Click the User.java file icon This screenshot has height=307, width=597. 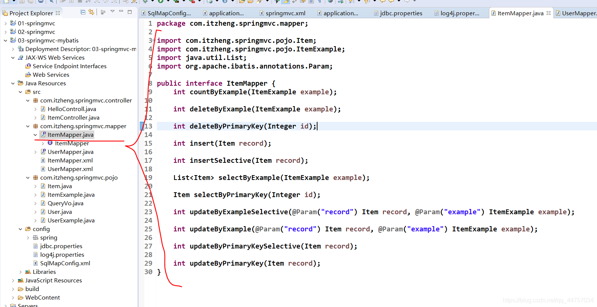[43, 212]
